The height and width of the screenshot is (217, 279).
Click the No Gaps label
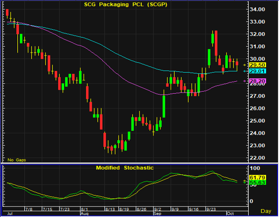(17, 160)
